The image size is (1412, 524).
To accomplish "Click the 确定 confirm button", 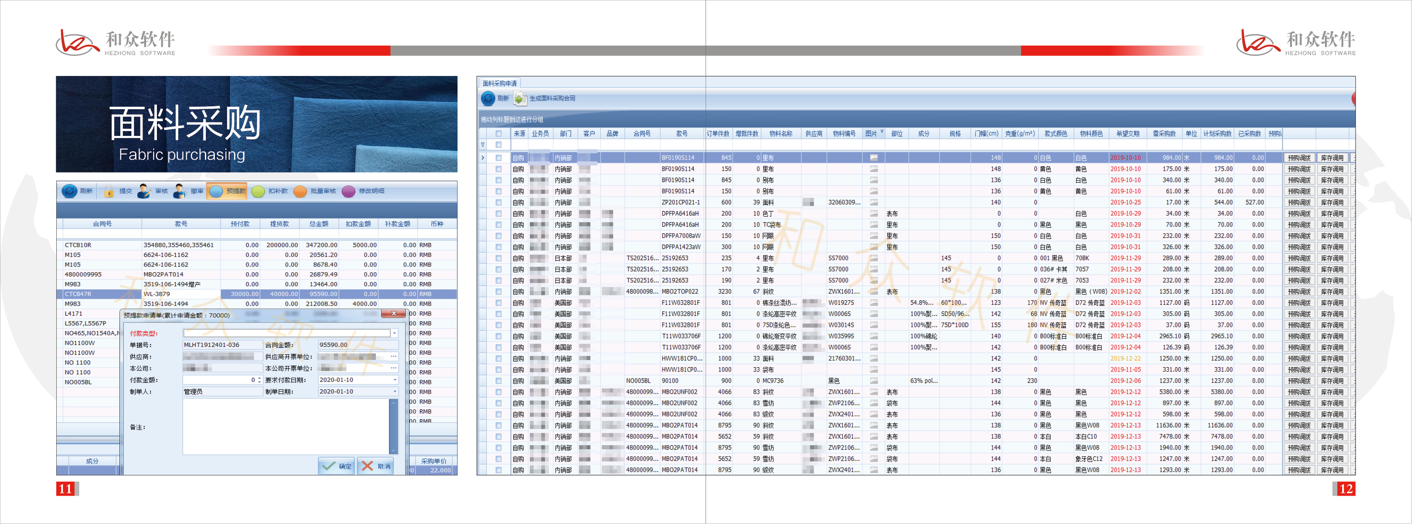I will tap(336, 466).
